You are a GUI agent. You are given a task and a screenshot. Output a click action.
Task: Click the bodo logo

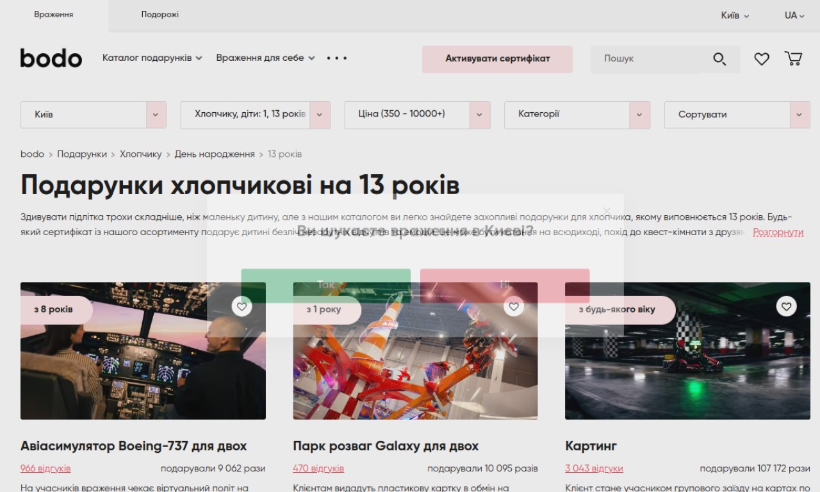coord(51,58)
